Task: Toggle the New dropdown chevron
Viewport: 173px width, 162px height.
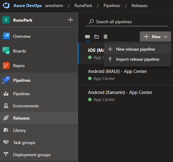Action: click(x=165, y=37)
